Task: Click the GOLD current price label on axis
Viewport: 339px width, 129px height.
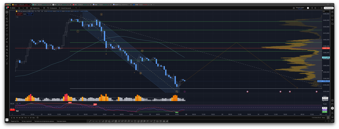Action: pos(323,81)
